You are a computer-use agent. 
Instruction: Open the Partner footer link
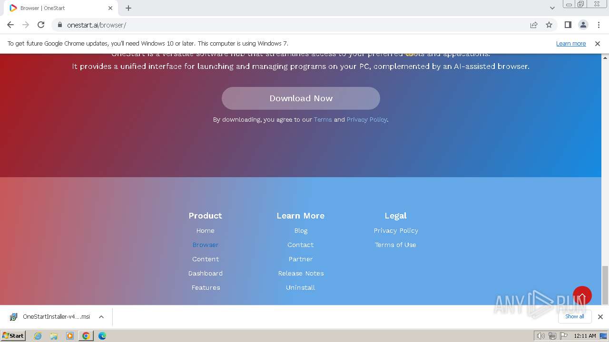tap(301, 259)
